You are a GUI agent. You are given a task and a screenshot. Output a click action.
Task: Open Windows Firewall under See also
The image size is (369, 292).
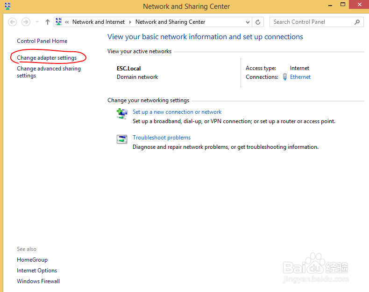click(x=38, y=281)
